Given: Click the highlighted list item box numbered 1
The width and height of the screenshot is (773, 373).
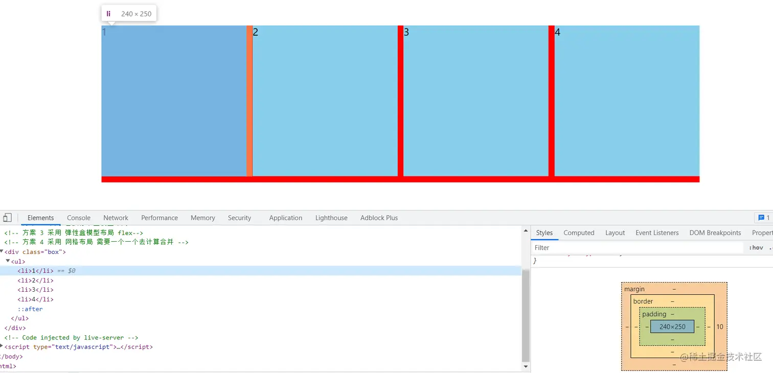Looking at the screenshot, I should (x=174, y=101).
